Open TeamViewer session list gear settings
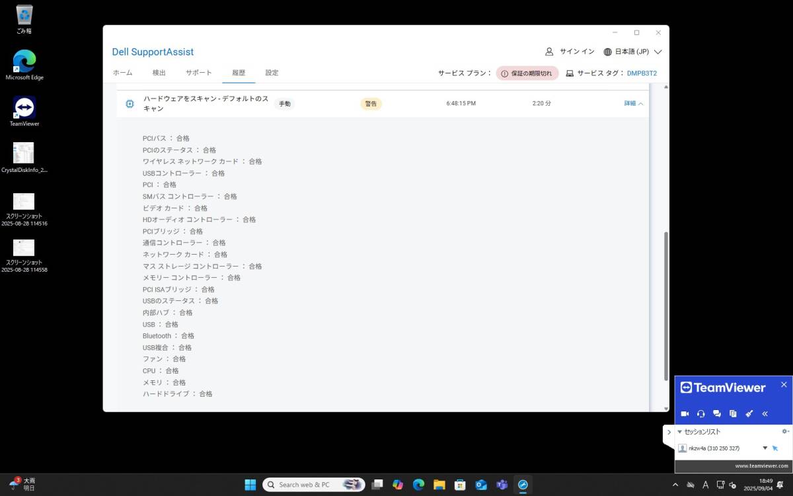 [785, 431]
